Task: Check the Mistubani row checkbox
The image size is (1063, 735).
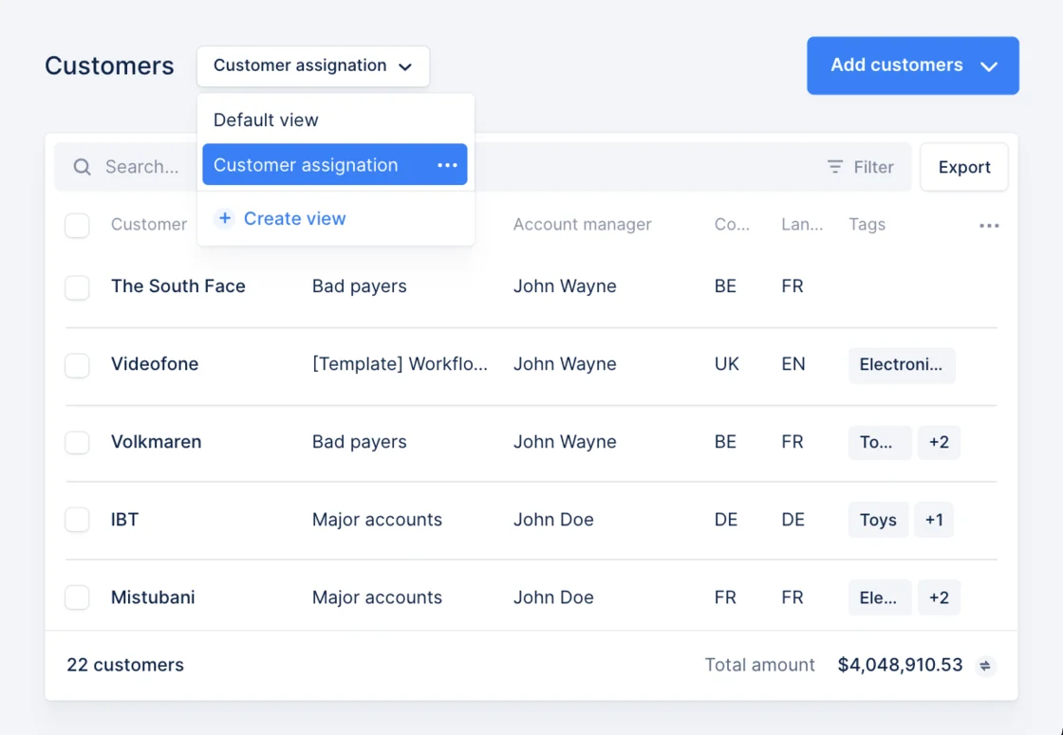Action: 77,597
